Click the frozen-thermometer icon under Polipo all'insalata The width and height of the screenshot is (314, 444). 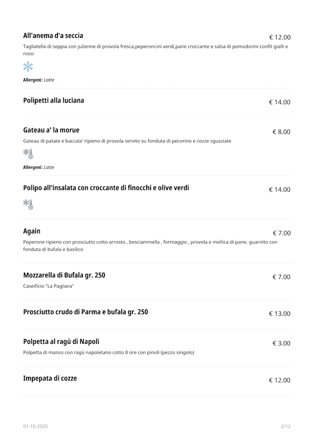[x=28, y=205]
